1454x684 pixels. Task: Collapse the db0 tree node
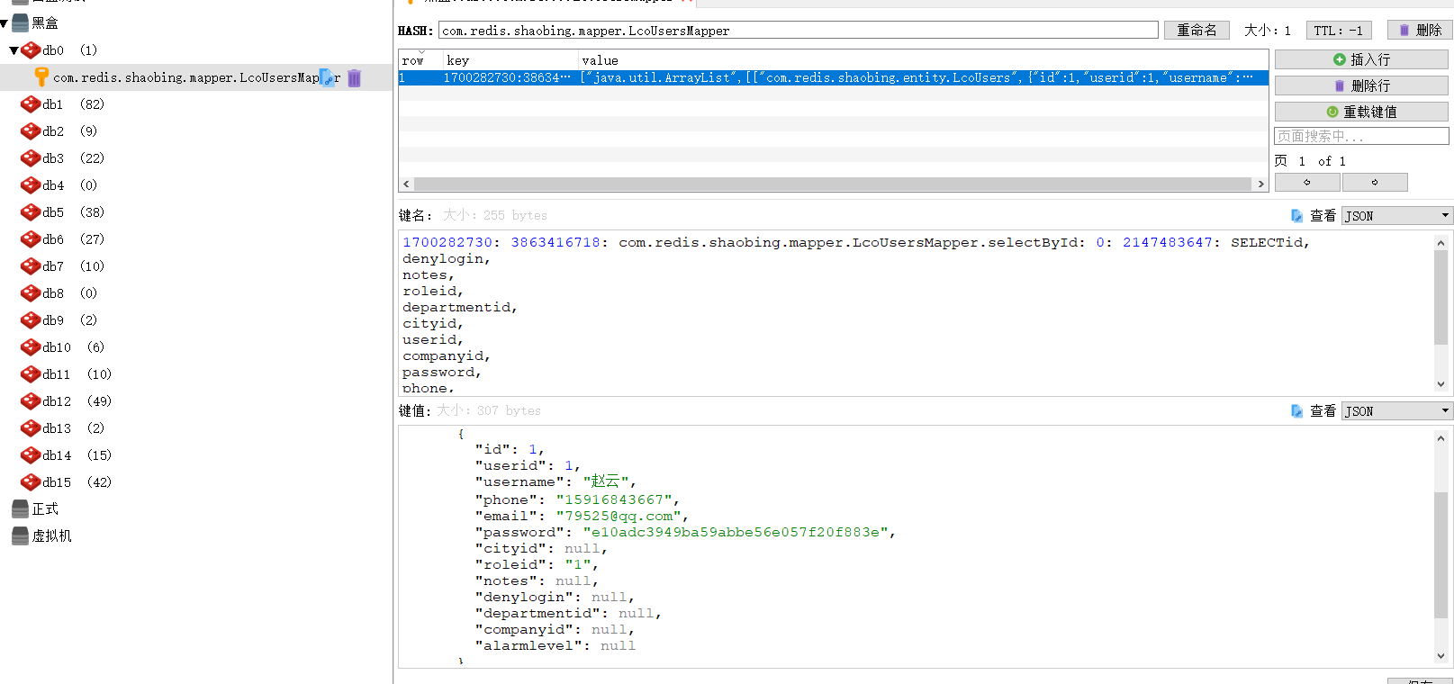14,50
